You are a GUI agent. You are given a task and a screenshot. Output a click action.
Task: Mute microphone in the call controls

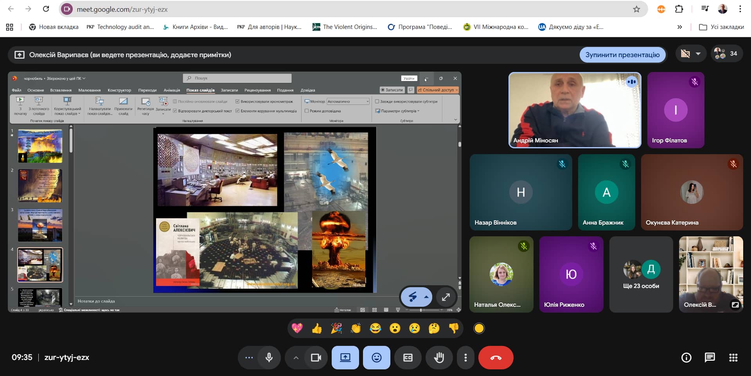269,358
